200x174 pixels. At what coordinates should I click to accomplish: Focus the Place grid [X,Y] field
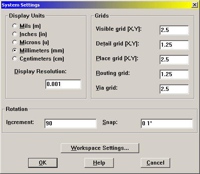point(174,60)
